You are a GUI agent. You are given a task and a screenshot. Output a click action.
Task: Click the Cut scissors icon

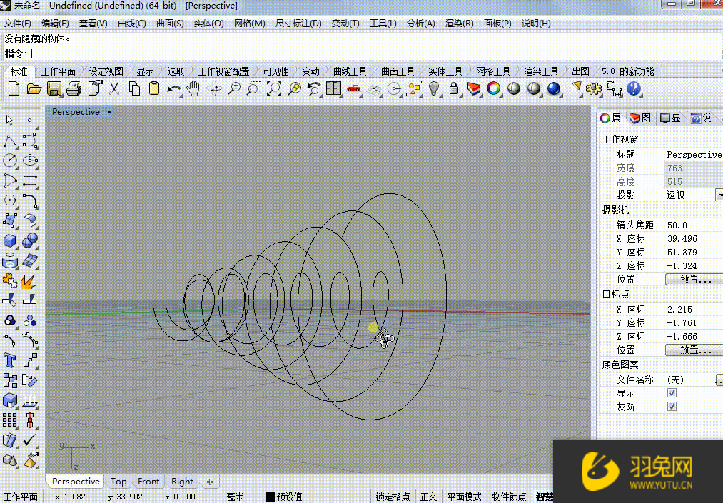point(114,88)
